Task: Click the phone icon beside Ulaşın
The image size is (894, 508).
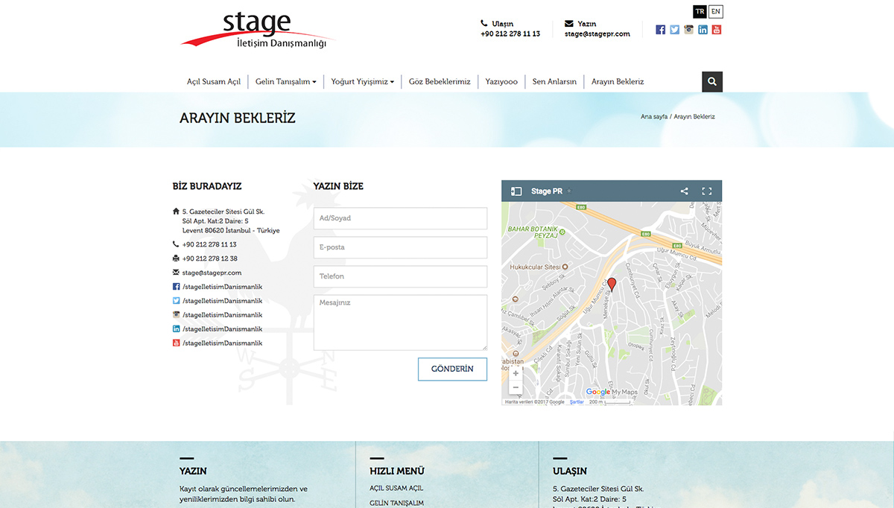Action: pos(484,24)
